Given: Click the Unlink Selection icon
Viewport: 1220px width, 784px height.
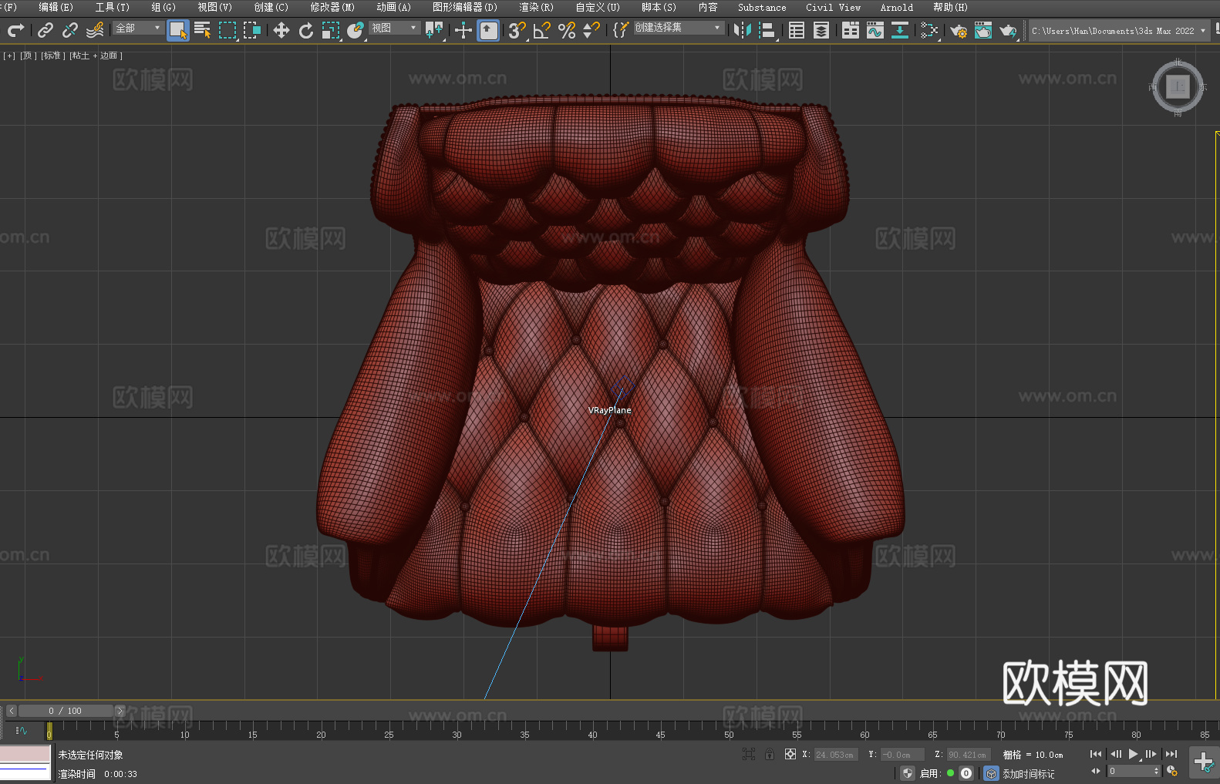Looking at the screenshot, I should [70, 30].
